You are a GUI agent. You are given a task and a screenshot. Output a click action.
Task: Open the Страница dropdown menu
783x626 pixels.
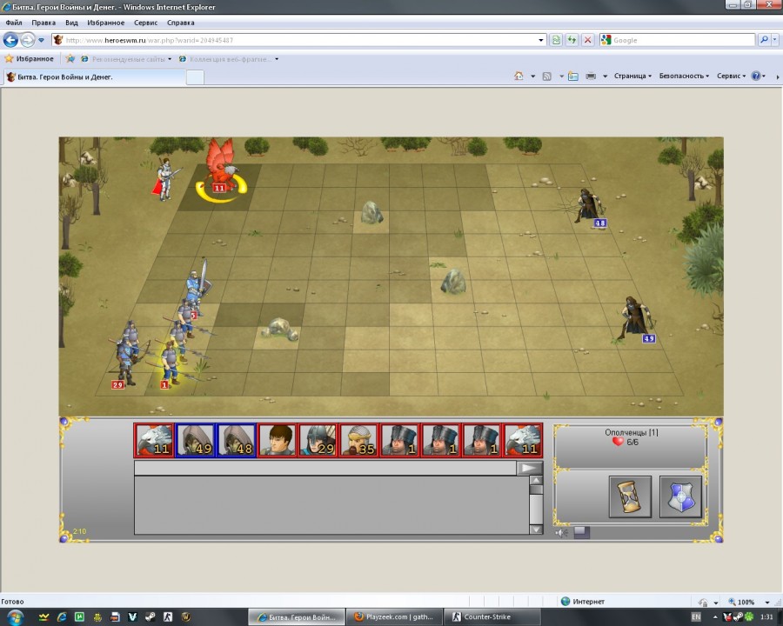[632, 76]
